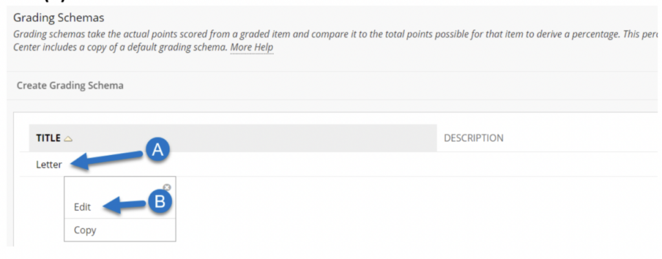This screenshot has width=662, height=259.
Task: Open the Letter grading schema entry
Action: click(49, 165)
